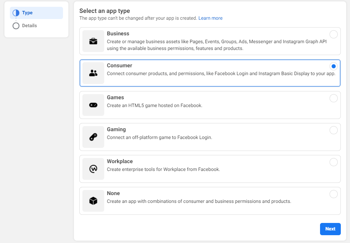The width and height of the screenshot is (350, 243).
Task: Click 'Create an HTML5 game hosted on Facebook' text
Action: pyautogui.click(x=155, y=105)
